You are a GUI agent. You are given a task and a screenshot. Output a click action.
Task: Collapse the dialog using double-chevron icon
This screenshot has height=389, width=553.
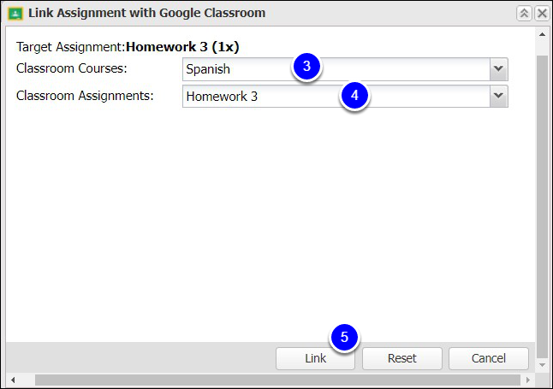524,14
